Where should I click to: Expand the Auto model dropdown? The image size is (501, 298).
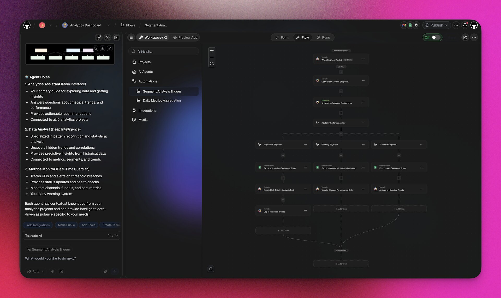point(36,271)
